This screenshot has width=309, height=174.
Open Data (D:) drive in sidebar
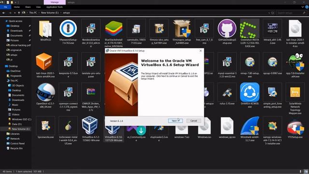click(x=17, y=124)
